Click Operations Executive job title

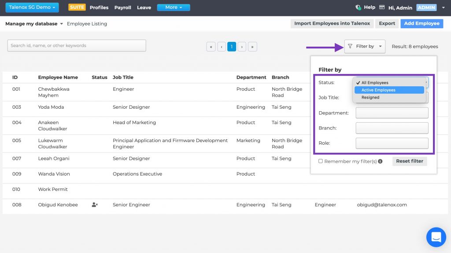[137, 174]
